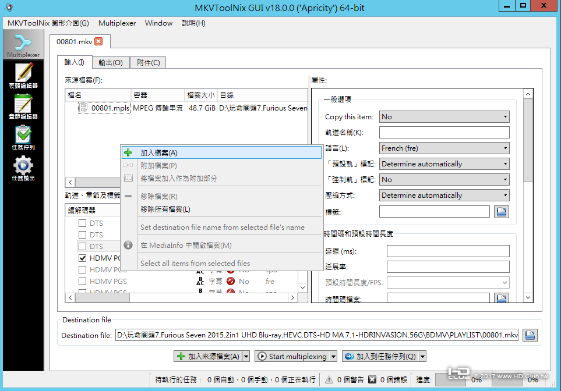Click the file icon beside 00801.mpls

[x=83, y=108]
